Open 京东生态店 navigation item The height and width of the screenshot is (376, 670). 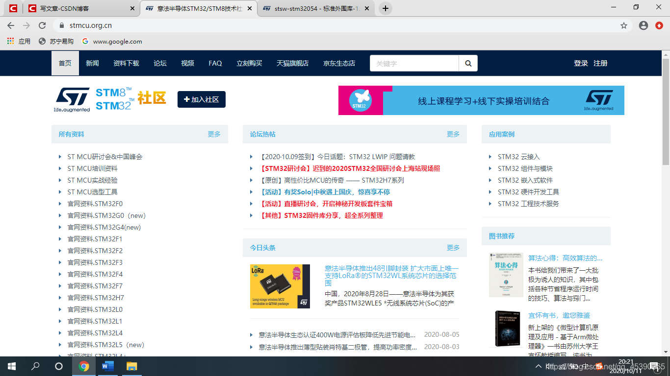(339, 63)
